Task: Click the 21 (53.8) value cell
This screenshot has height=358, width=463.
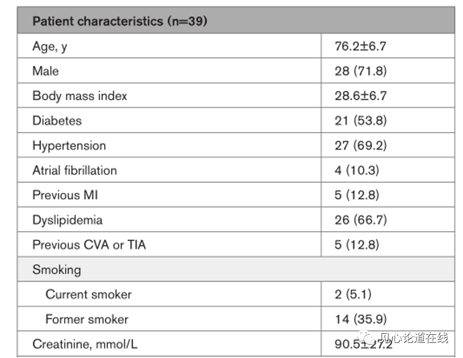Action: 361,120
